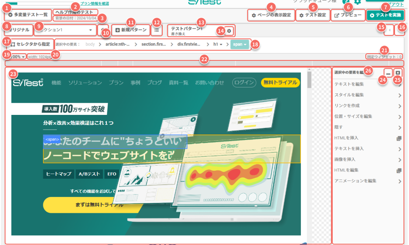Click 固定ウィジェット：0 label

[384, 57]
